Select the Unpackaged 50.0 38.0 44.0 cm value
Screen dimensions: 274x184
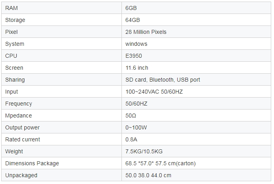149,175
